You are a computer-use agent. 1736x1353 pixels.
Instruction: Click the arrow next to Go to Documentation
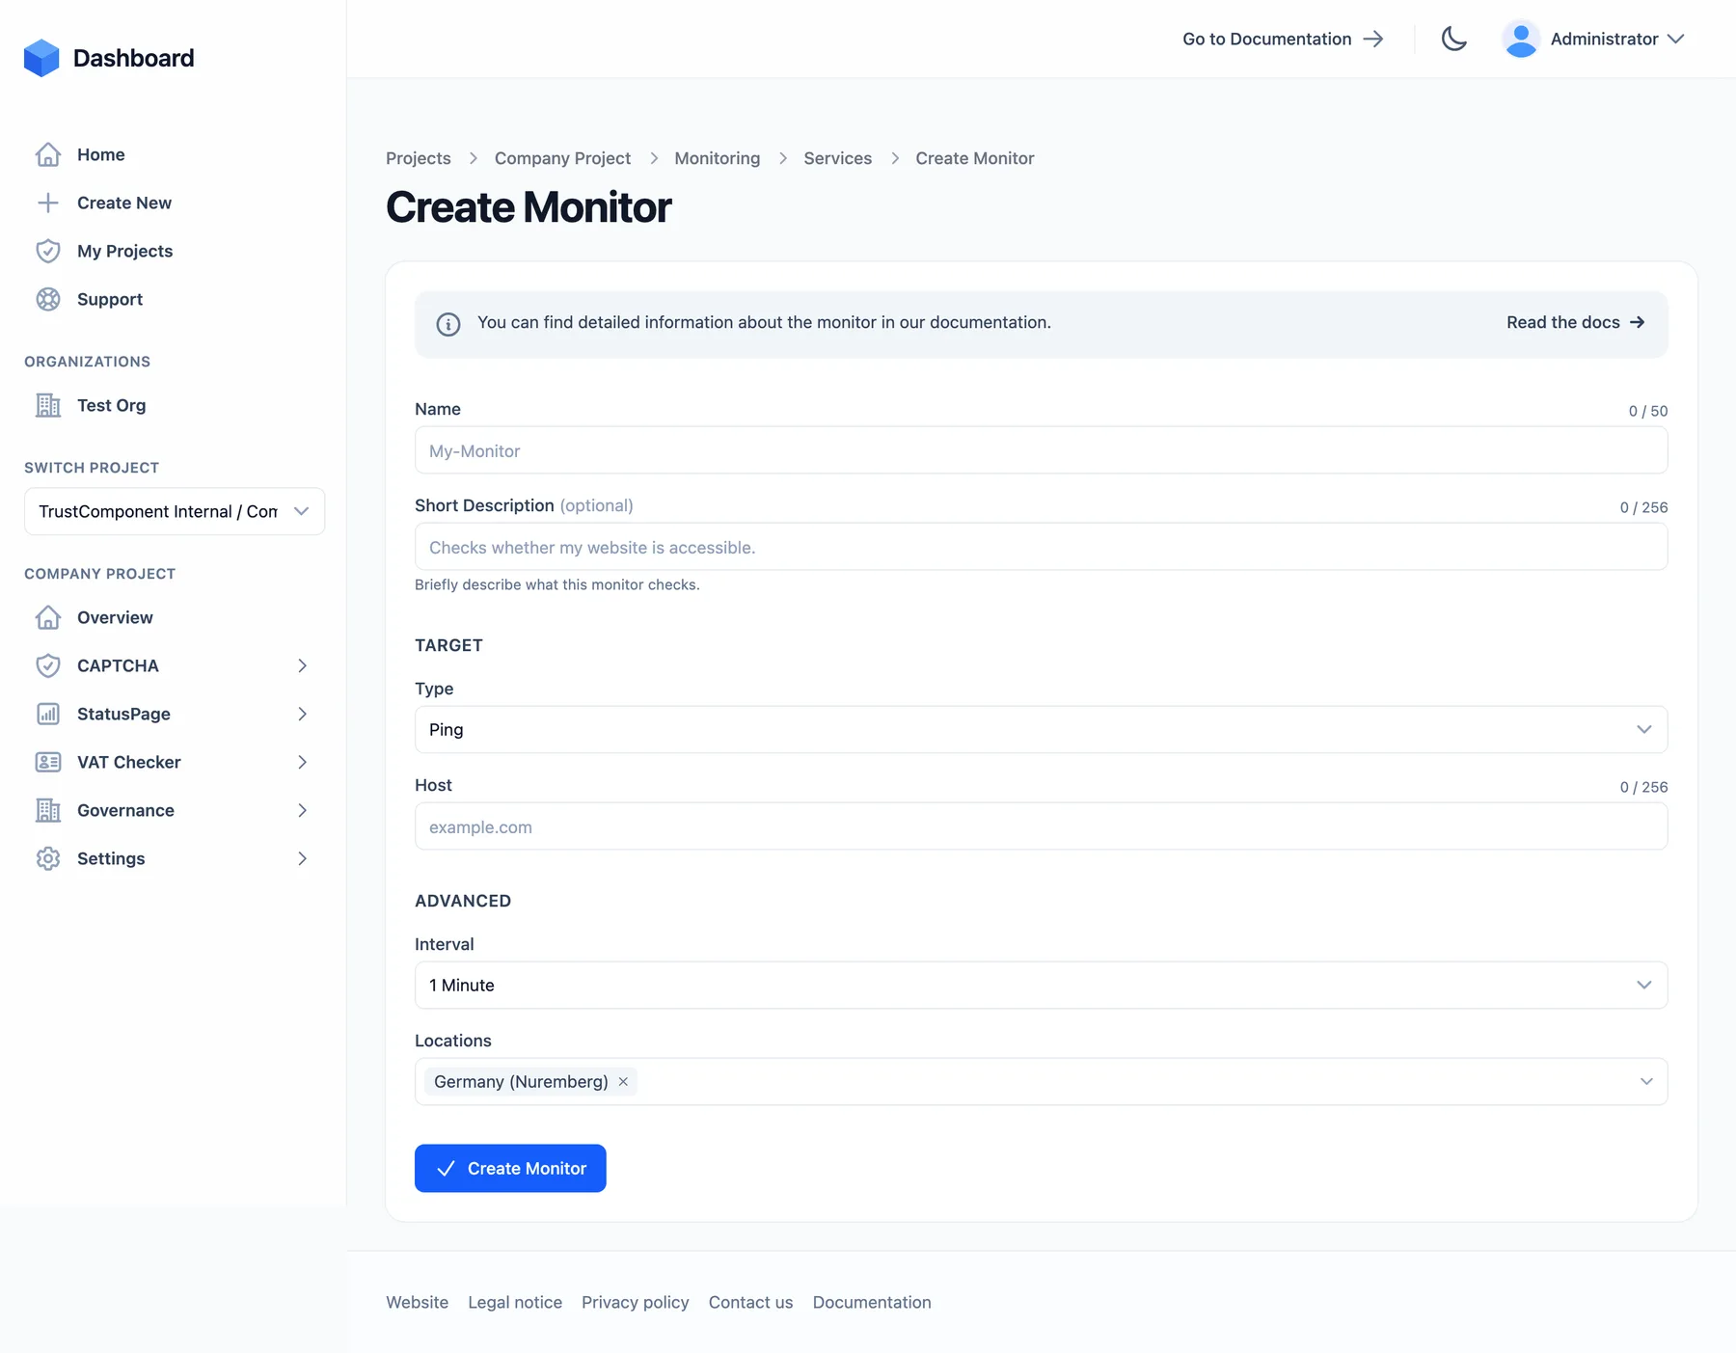pyautogui.click(x=1373, y=39)
